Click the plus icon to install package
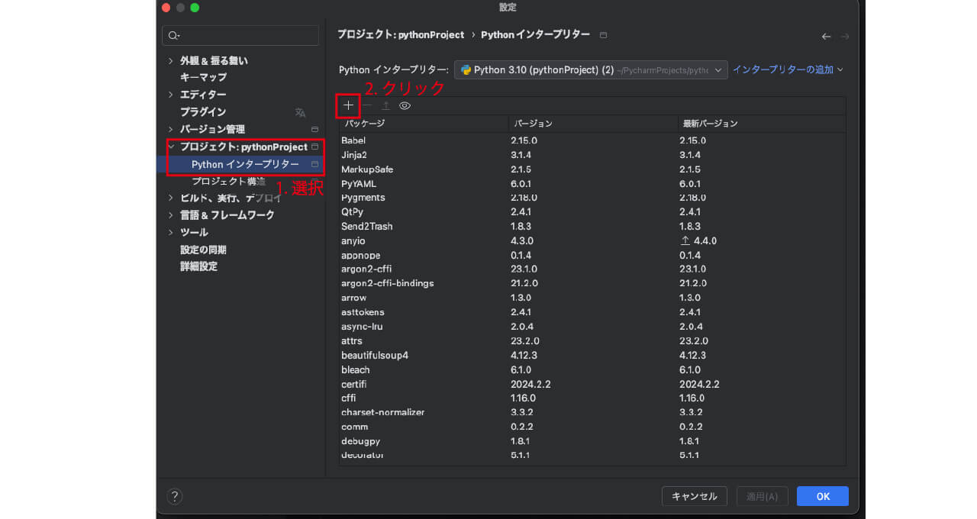This screenshot has height=519, width=977. 348,105
